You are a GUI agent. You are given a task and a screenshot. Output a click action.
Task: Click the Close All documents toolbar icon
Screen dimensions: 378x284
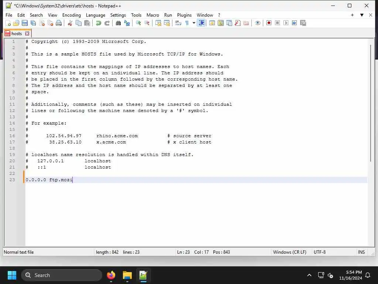click(50, 23)
